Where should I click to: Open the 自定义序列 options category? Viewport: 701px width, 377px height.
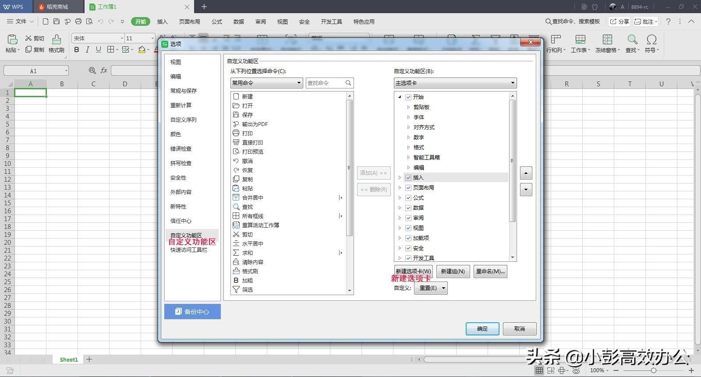184,120
